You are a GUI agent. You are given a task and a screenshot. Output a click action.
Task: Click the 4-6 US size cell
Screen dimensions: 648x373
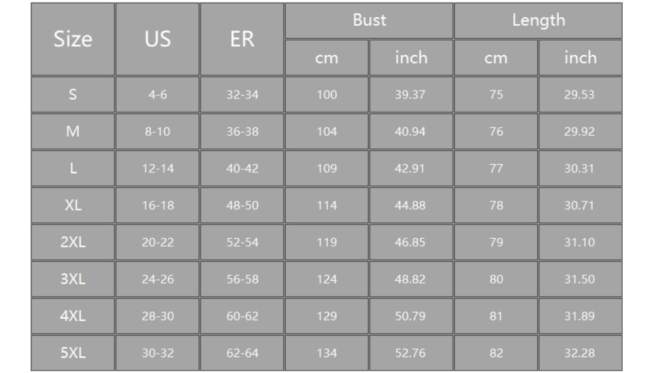(x=158, y=95)
